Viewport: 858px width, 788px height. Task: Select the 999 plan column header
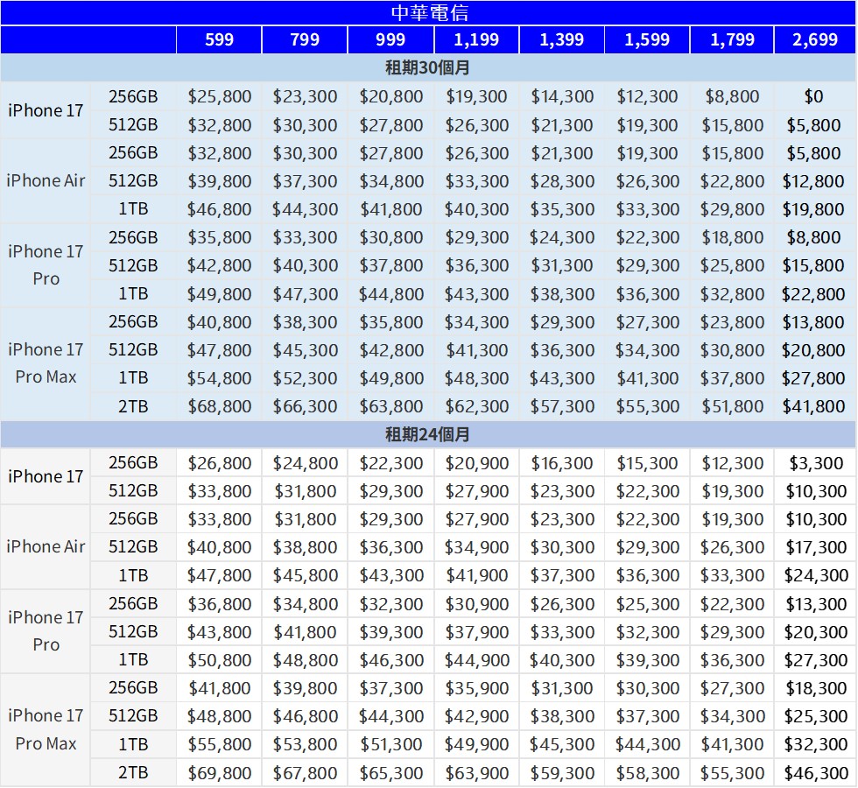point(390,39)
